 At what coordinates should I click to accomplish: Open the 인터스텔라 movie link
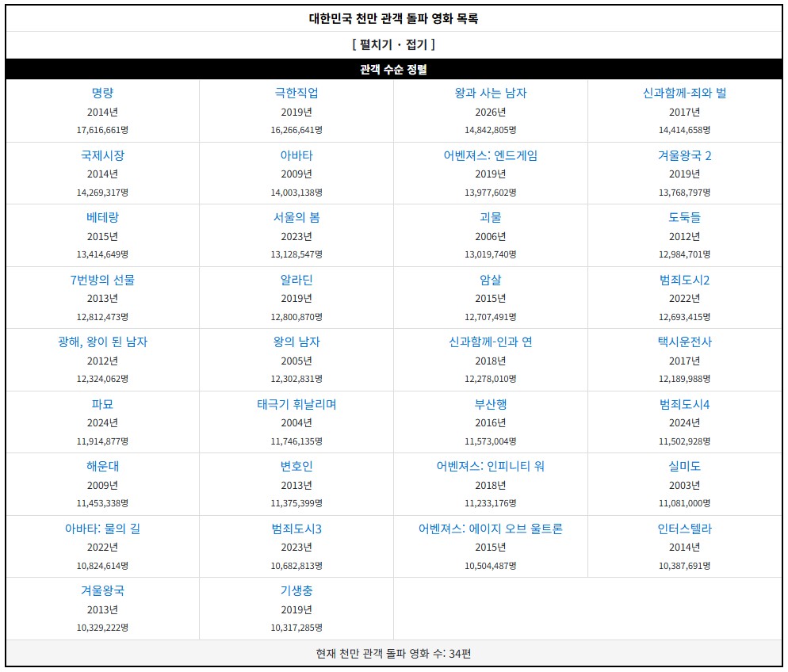[x=684, y=529]
